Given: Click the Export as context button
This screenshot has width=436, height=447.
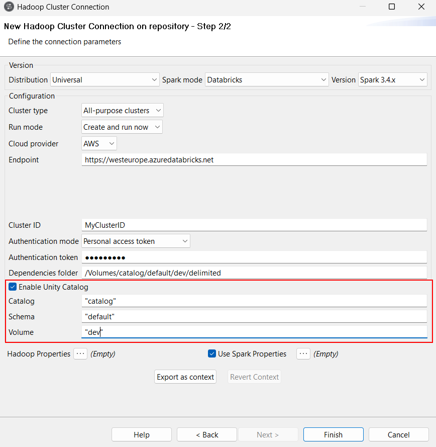Looking at the screenshot, I should coord(185,377).
